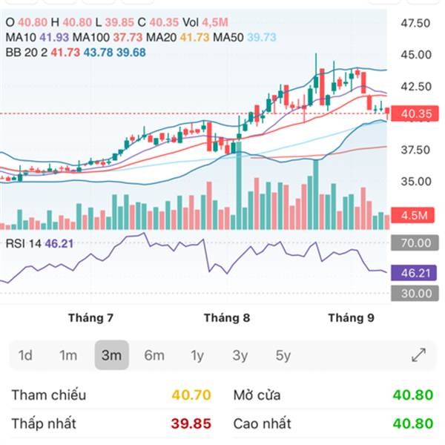Click the latest candlestick at chart's right edge
The height and width of the screenshot is (445, 445).
coord(387,112)
